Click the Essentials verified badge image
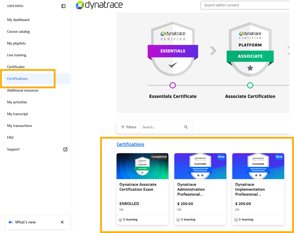Viewport: 294px width, 233px height. 173,49
